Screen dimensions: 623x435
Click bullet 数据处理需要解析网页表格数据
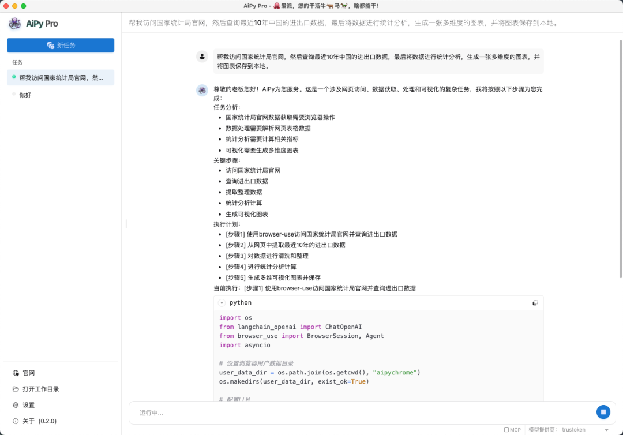click(268, 128)
